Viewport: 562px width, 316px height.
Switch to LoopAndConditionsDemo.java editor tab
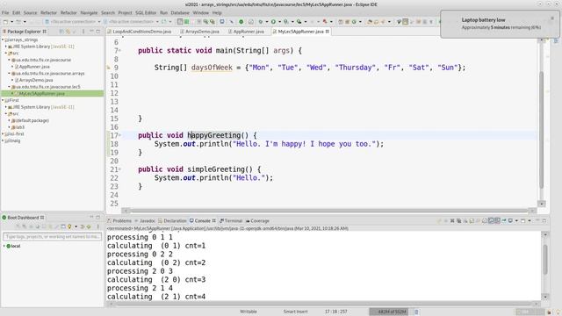coord(140,32)
